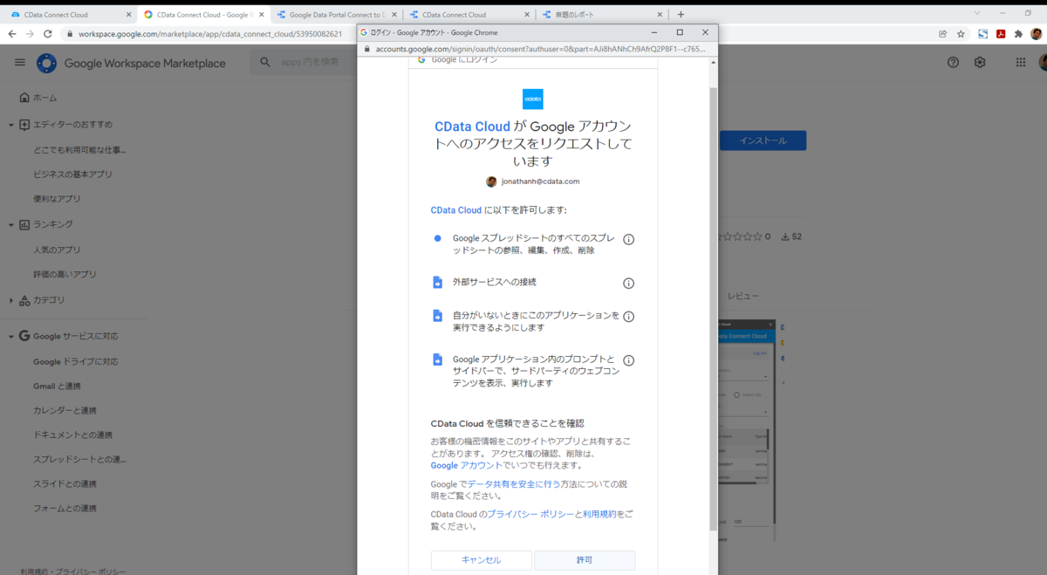Open the Marketplace help icon

[x=953, y=62]
